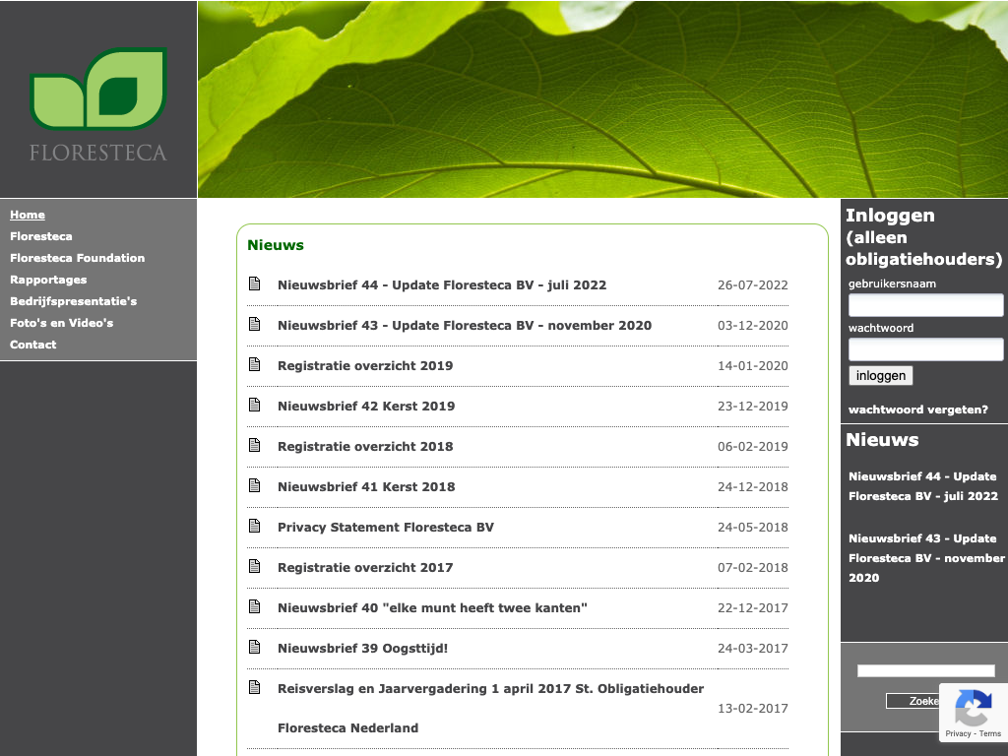Go to the Rapportages page
1008x756 pixels.
coord(48,280)
